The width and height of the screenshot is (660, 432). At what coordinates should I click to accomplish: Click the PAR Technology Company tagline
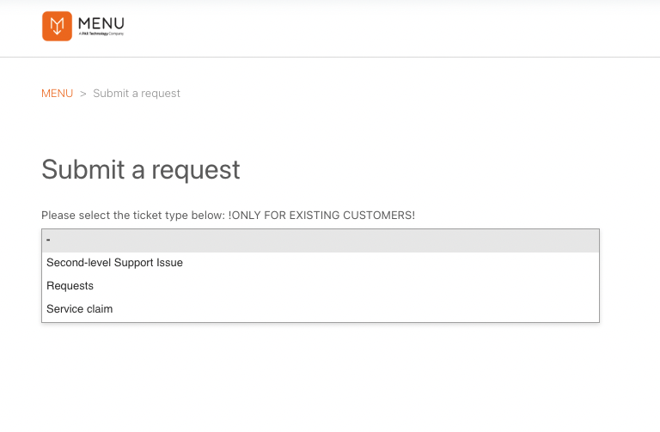101,33
